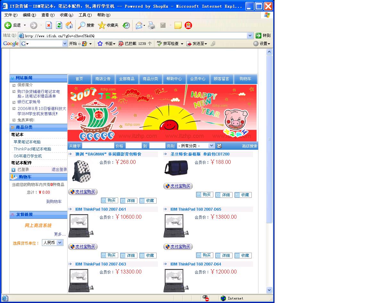Viewport: 377px width, 303px height.
Task: Click the BAGMAN backpack thumbnail
Action: 81,171
